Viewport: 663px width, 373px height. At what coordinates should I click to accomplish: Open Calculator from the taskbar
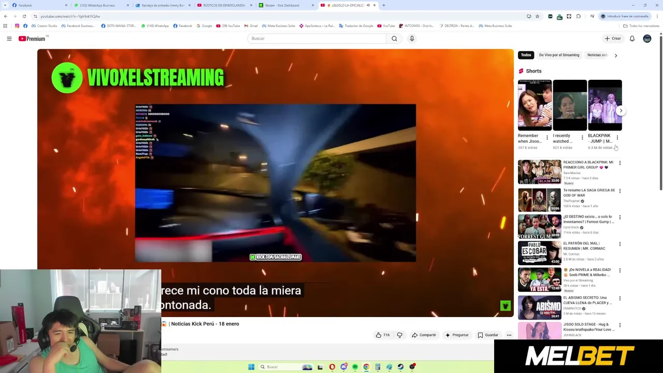click(x=378, y=367)
